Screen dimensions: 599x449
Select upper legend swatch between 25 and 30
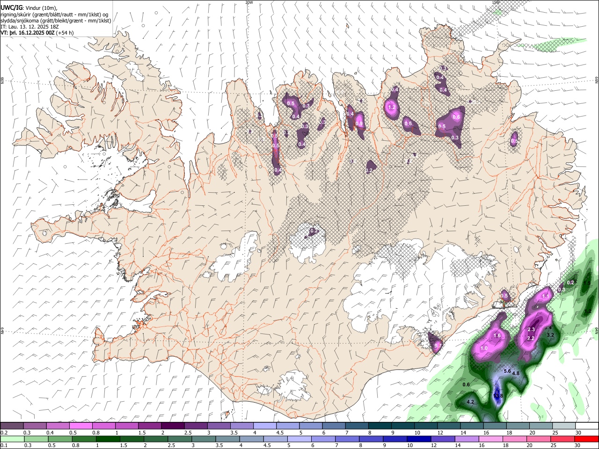(x=563, y=426)
